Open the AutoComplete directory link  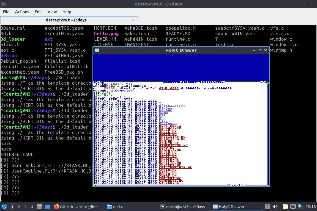[172, 106]
